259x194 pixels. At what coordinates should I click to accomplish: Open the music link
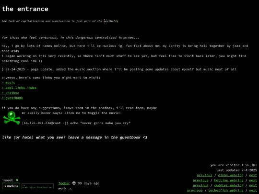[9, 83]
